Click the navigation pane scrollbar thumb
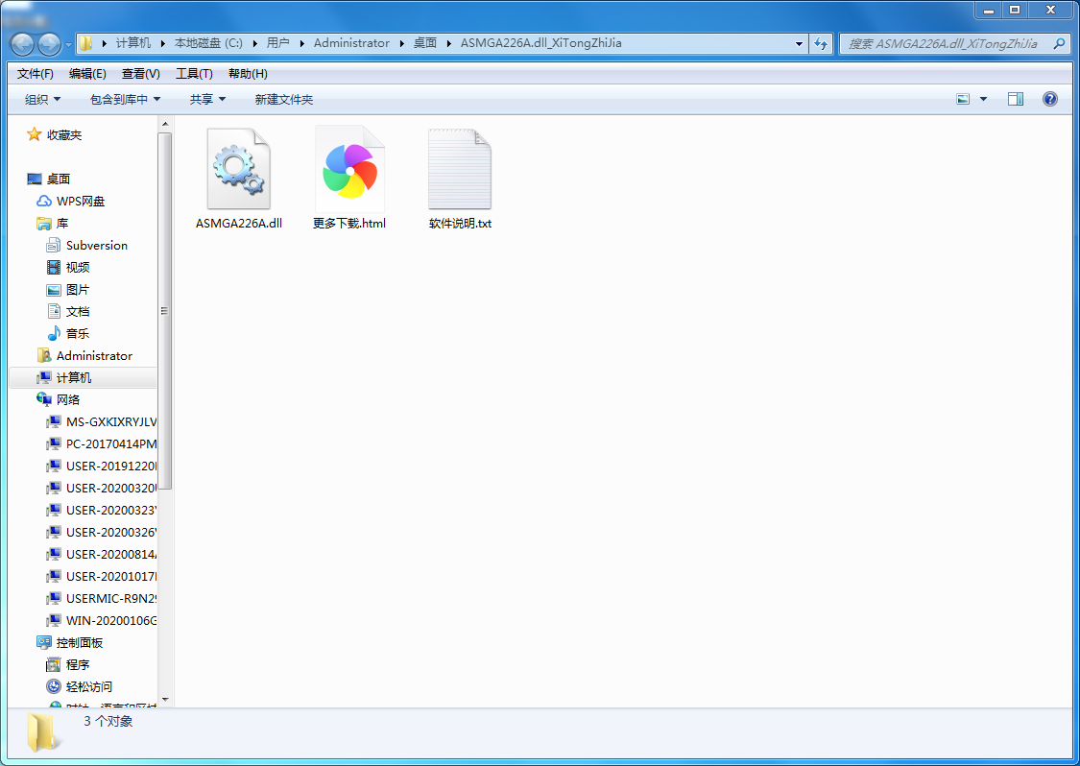 164,311
